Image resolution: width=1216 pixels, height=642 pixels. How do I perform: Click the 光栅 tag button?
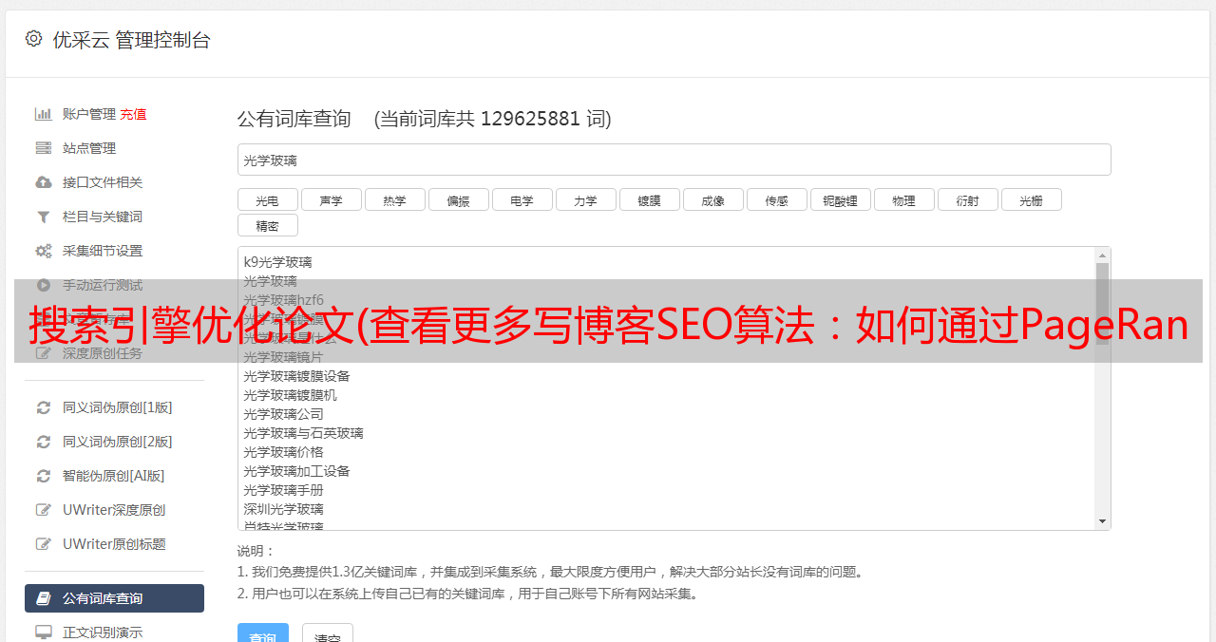click(1031, 199)
